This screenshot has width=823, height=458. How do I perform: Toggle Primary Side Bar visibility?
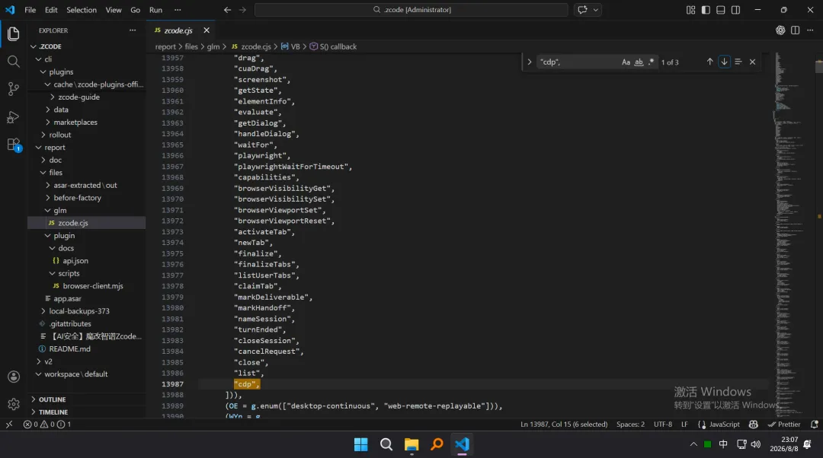point(706,10)
